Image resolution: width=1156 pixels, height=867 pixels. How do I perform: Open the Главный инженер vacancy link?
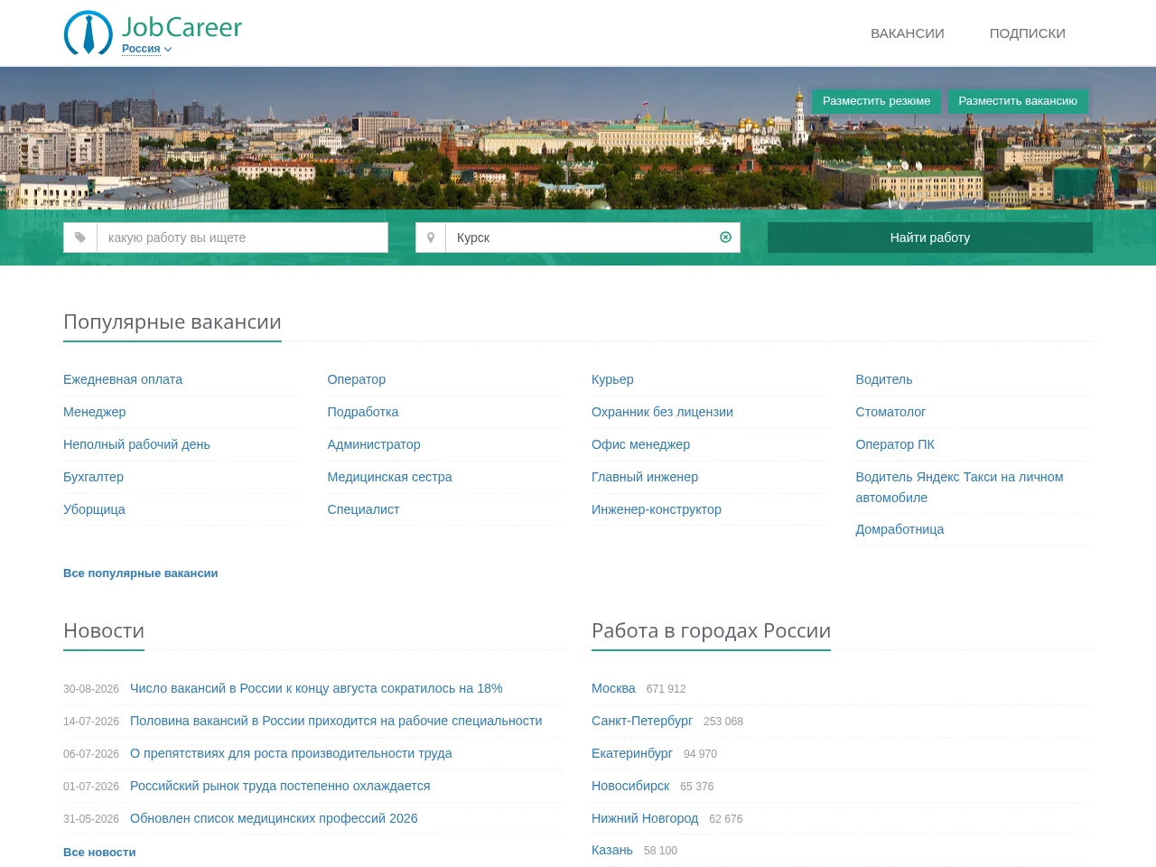tap(645, 477)
